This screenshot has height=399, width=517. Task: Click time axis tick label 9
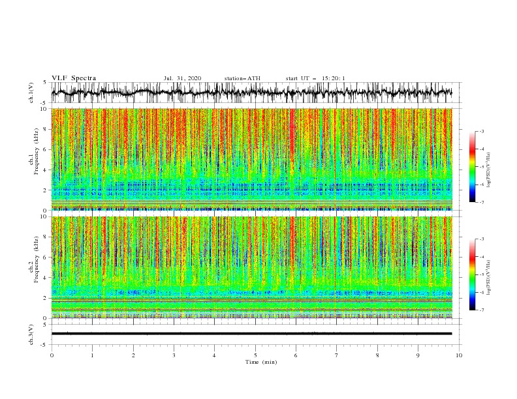click(x=418, y=355)
